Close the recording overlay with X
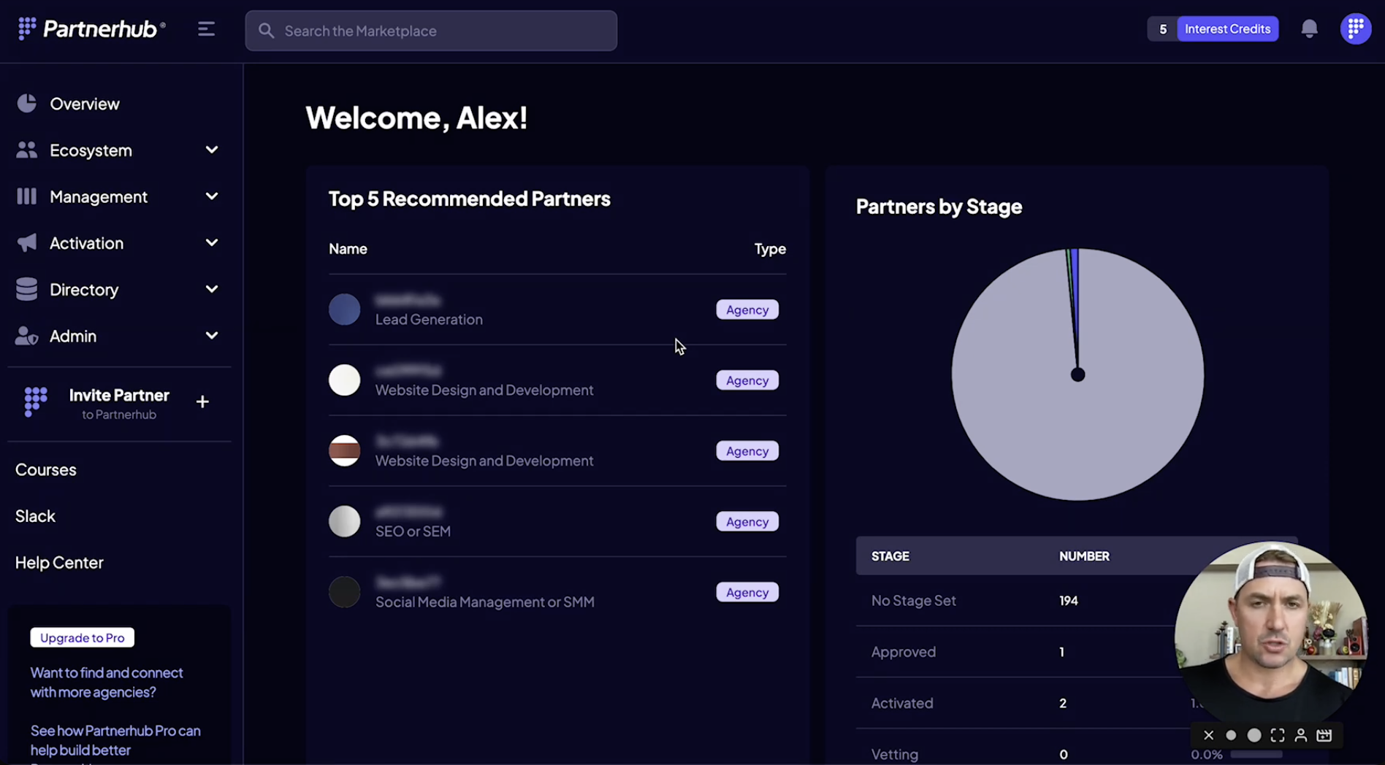 coord(1208,735)
